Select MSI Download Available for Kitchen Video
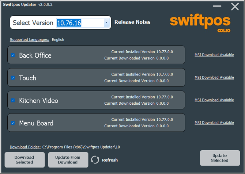Screen dimensions: 245x174 (x=214, y=100)
